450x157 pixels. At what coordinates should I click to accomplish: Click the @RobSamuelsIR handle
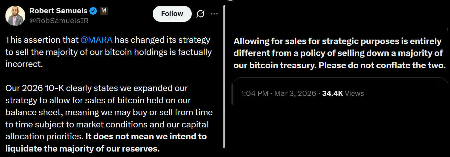point(59,21)
